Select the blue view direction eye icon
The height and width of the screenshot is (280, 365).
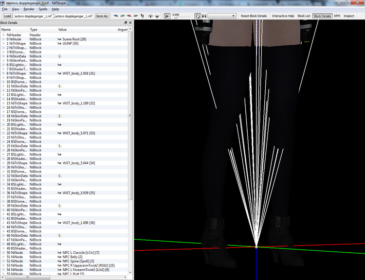tap(116, 16)
